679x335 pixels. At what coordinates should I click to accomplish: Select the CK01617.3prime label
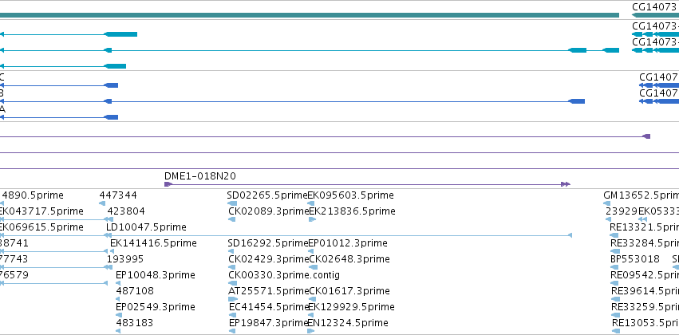pos(349,291)
